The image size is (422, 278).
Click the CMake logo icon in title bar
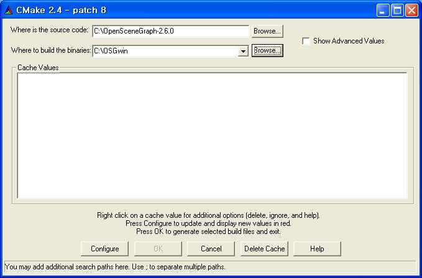9,10
